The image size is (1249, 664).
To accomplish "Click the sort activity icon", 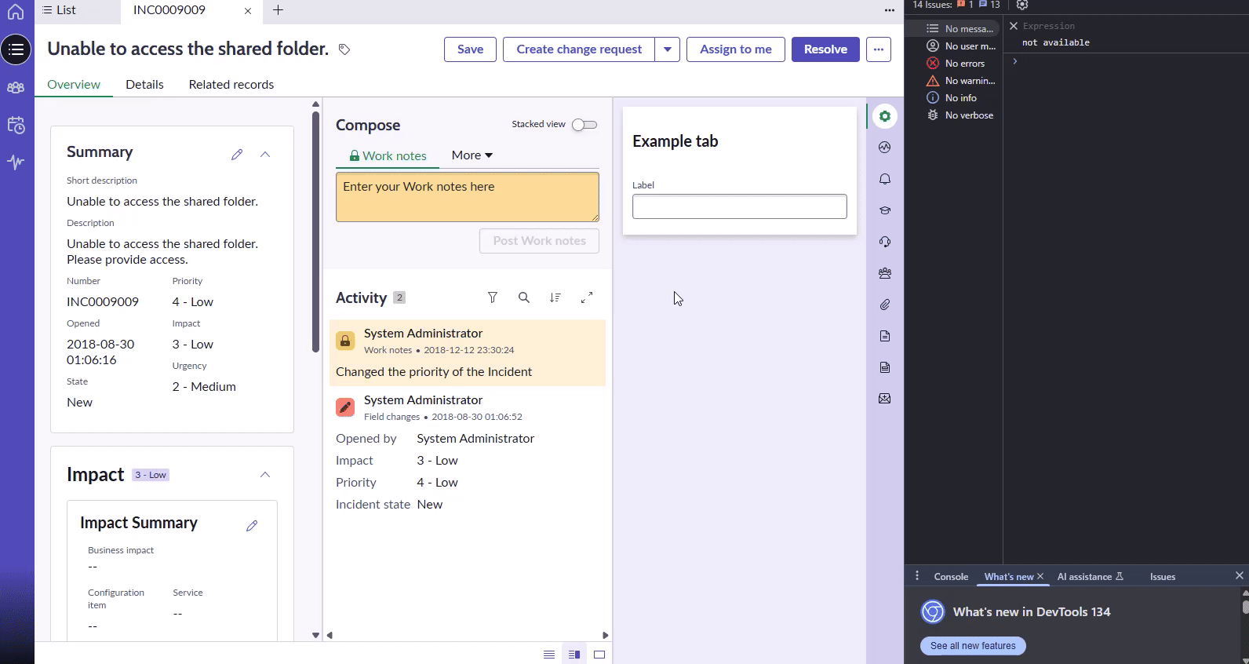I will pyautogui.click(x=555, y=297).
